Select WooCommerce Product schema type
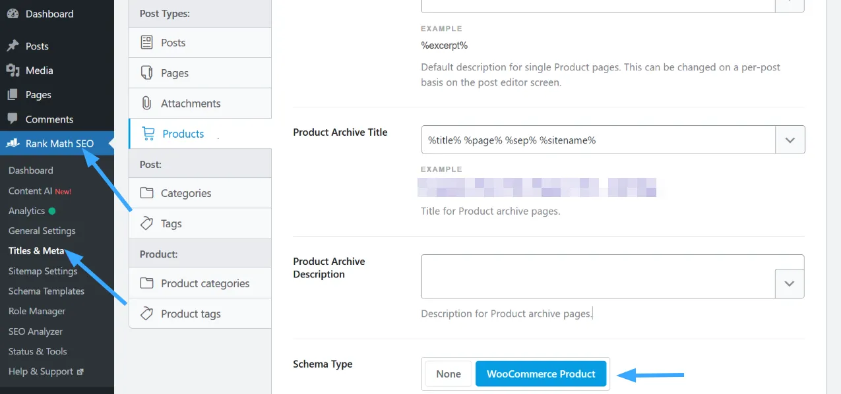The width and height of the screenshot is (841, 394). (541, 374)
